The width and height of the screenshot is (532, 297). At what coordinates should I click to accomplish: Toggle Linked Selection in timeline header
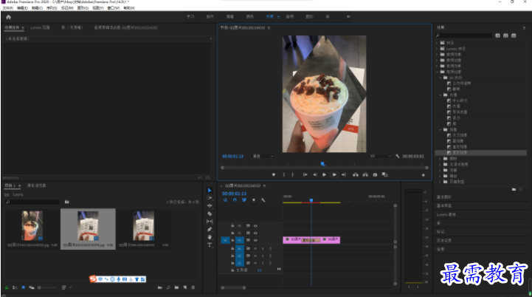tap(244, 200)
